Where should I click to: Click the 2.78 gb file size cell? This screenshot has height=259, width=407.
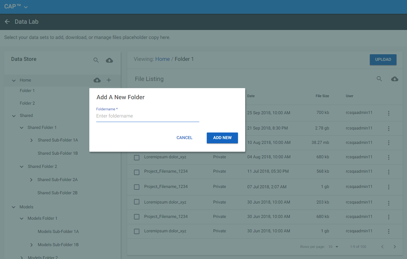coord(322,128)
